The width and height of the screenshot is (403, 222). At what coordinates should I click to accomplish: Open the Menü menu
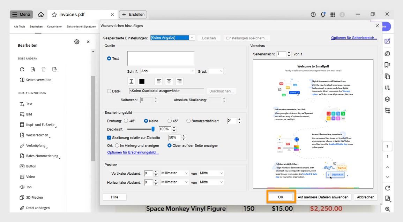(x=21, y=14)
